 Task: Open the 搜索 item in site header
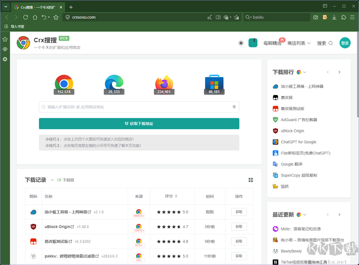click(x=324, y=43)
